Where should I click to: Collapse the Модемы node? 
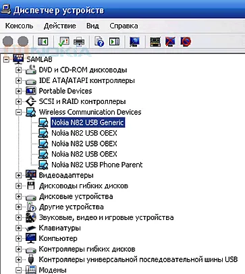click(19, 270)
